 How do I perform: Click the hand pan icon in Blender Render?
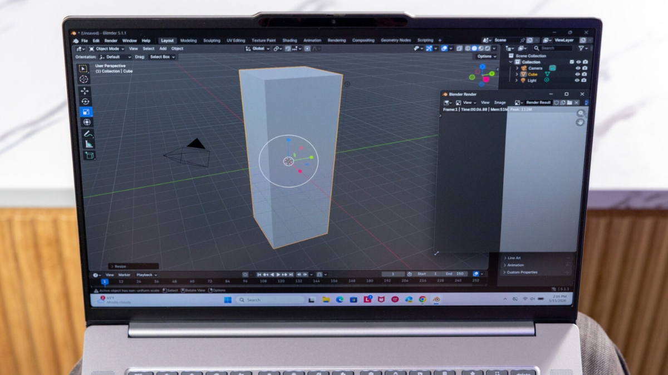(580, 122)
